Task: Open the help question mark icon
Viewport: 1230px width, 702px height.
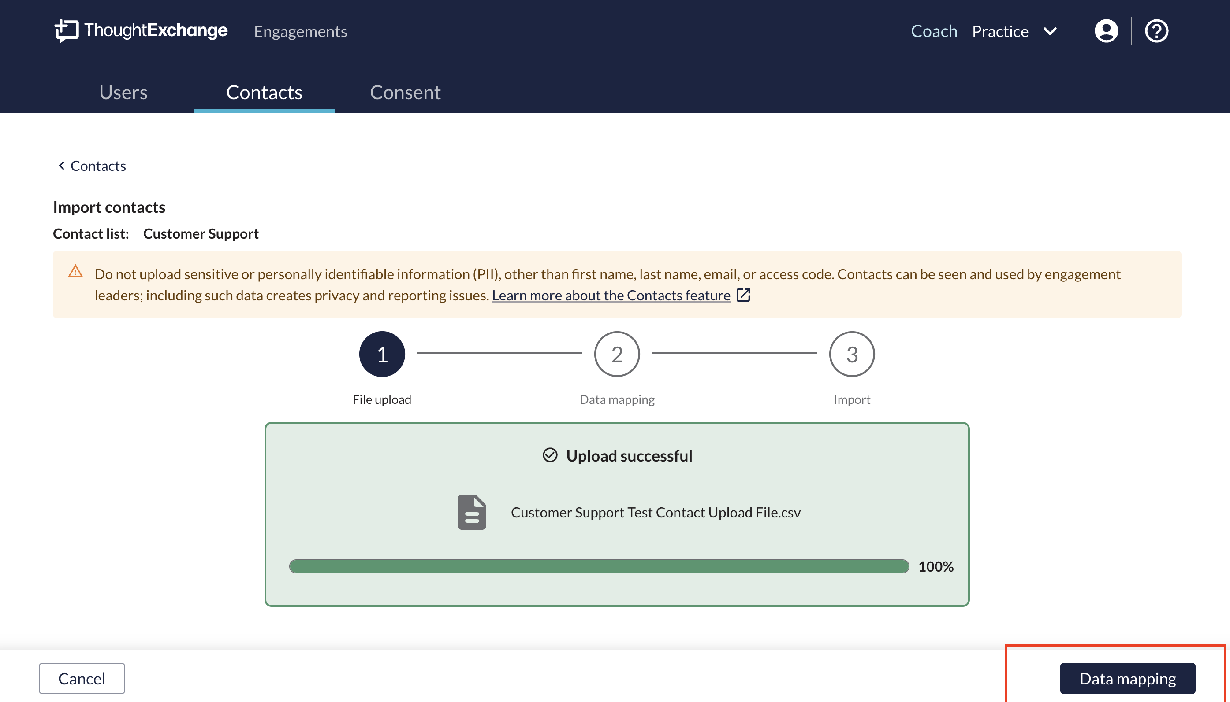Action: (x=1156, y=31)
